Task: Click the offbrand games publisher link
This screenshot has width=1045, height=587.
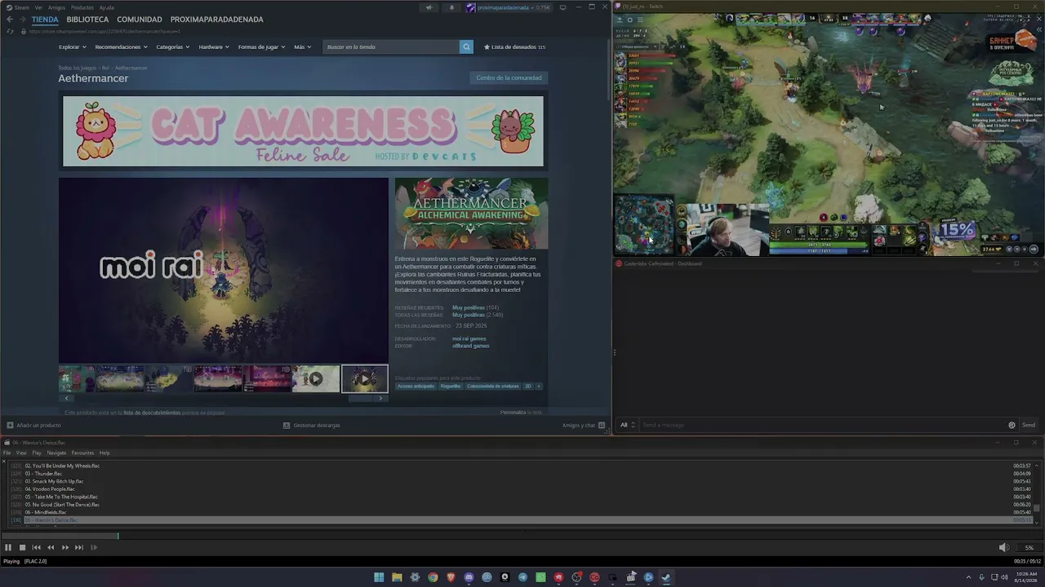Action: [471, 346]
